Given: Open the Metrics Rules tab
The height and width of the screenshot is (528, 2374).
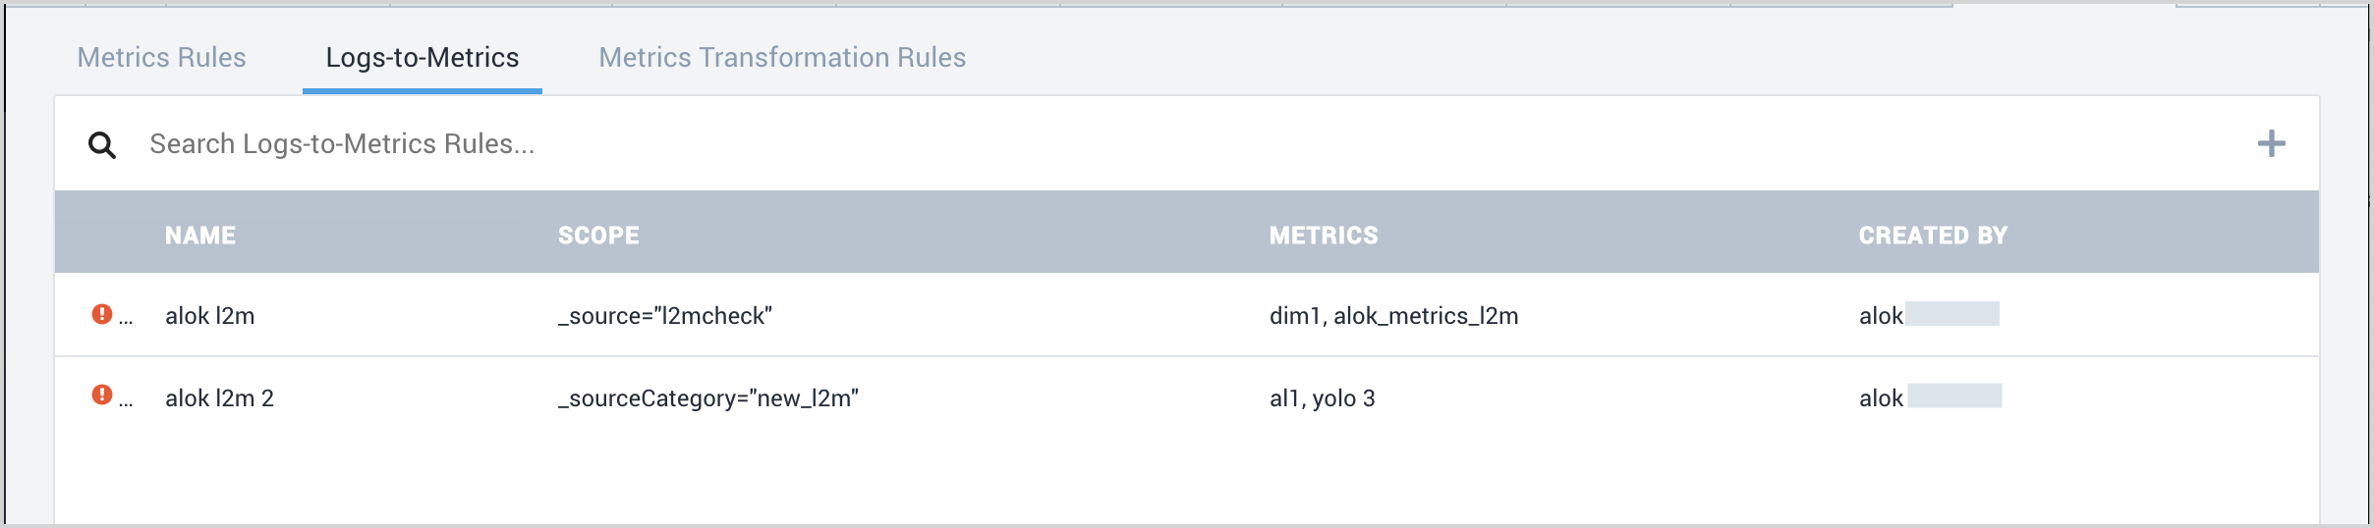Looking at the screenshot, I should 161,58.
